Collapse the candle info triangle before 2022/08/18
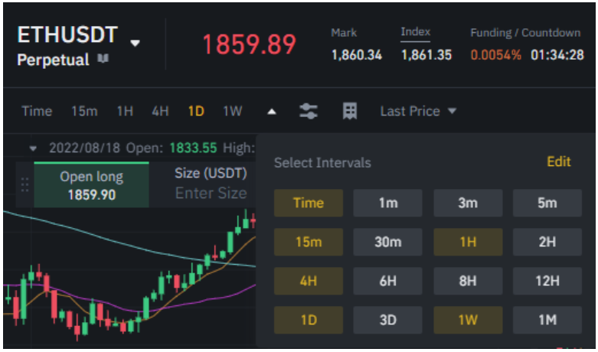The width and height of the screenshot is (598, 352). 34,148
